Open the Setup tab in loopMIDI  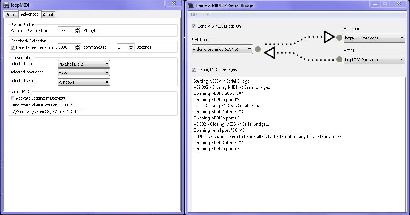11,14
